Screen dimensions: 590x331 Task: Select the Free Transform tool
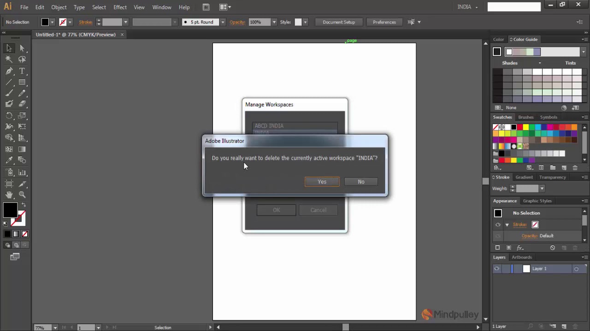[22, 126]
